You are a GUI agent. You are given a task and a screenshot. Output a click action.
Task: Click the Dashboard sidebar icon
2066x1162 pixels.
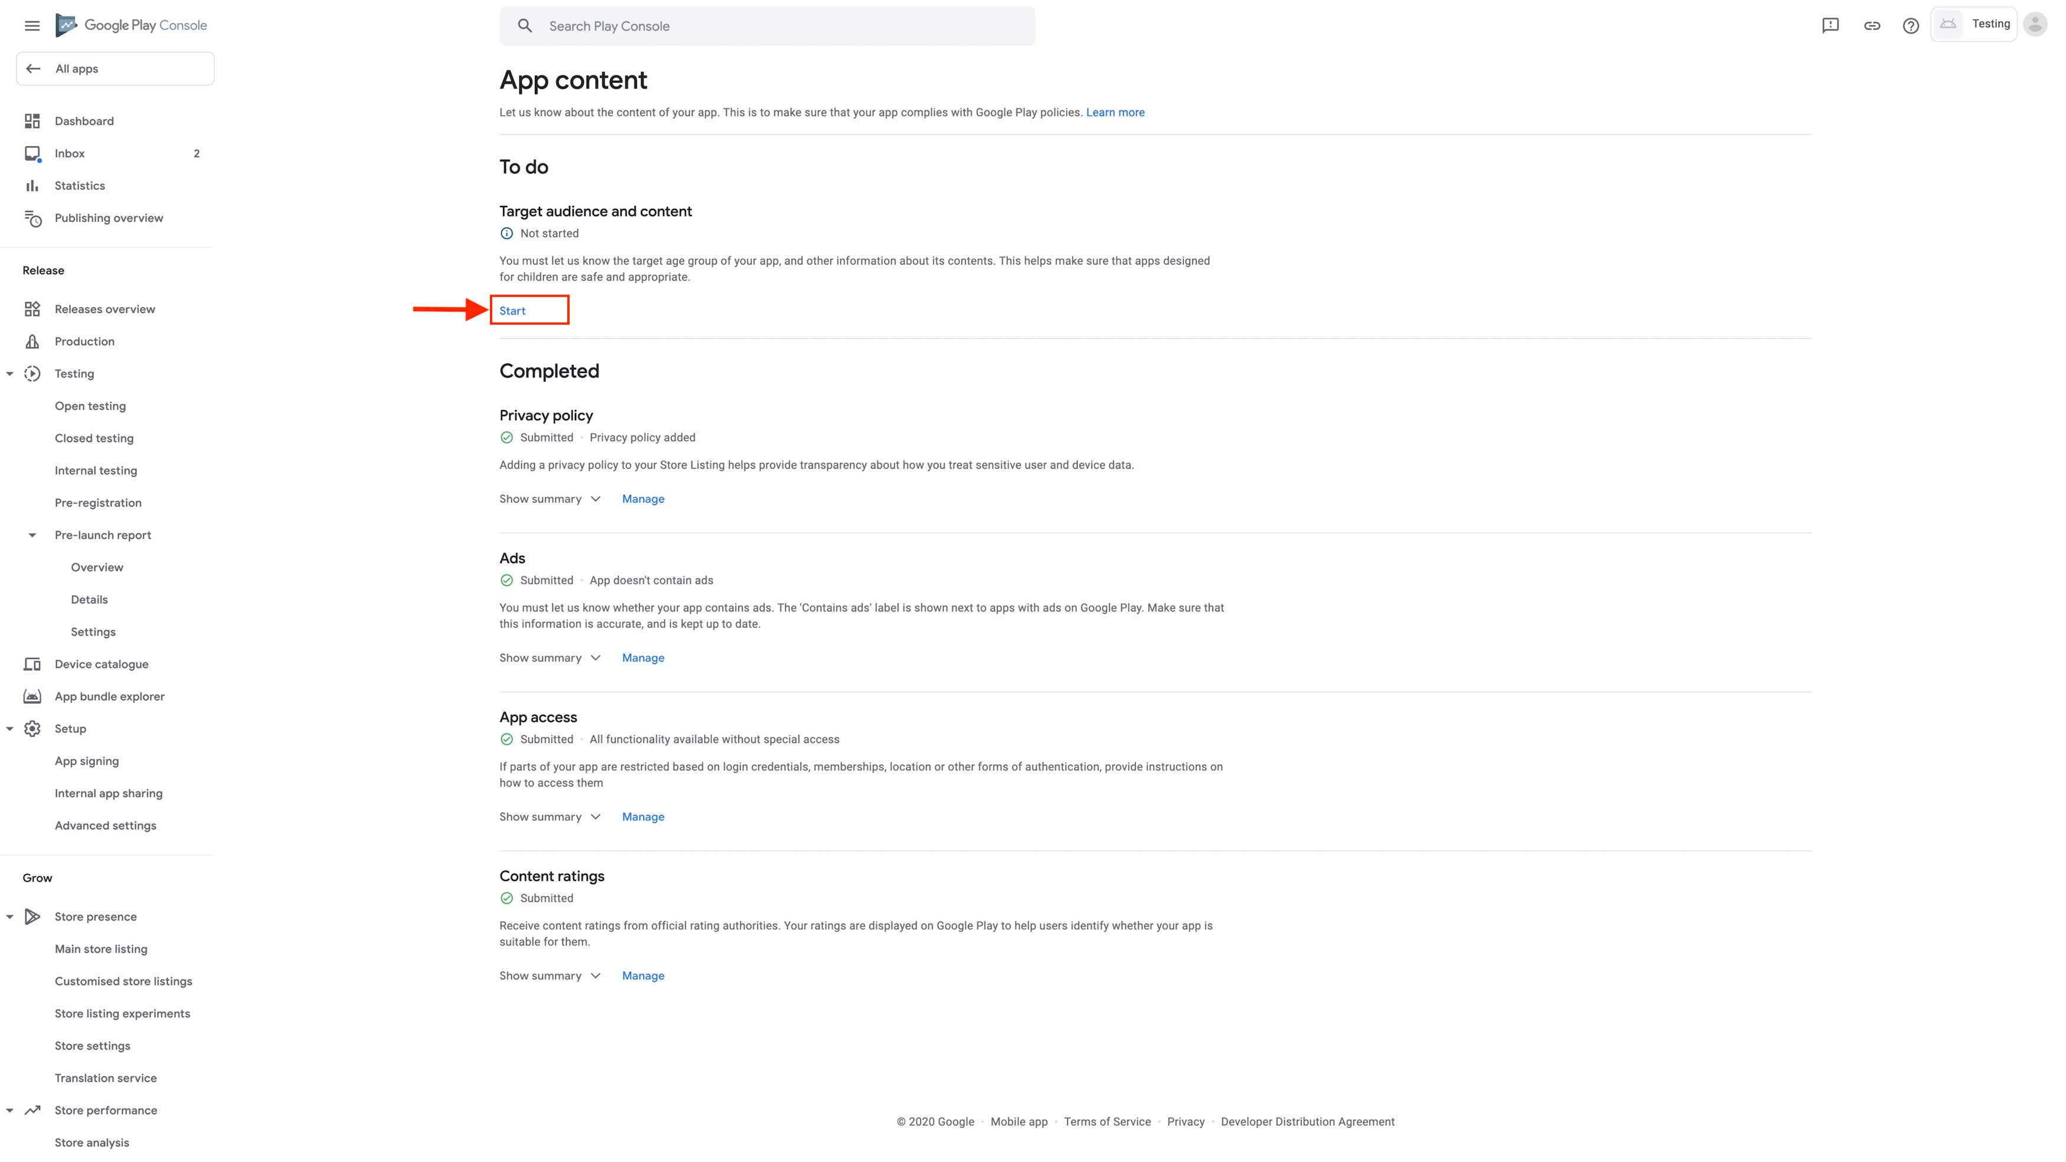click(x=32, y=121)
